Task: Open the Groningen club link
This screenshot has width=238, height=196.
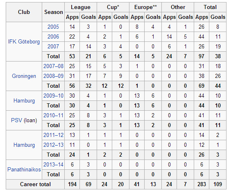Action: pyautogui.click(x=24, y=76)
